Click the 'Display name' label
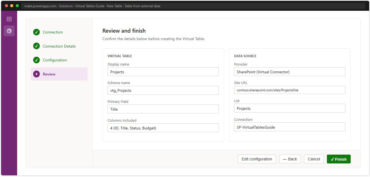This screenshot has height=177, width=370. click(118, 64)
